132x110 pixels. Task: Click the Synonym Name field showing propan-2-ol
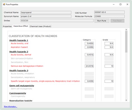click(46, 16)
